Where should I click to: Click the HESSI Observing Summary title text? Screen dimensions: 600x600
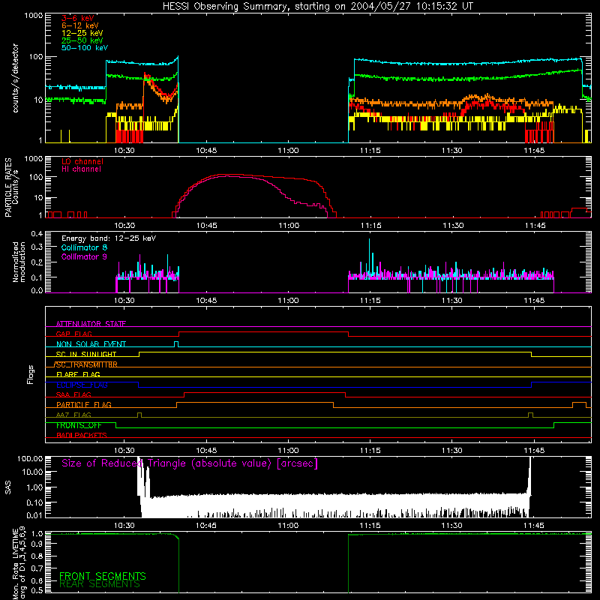coord(318,7)
